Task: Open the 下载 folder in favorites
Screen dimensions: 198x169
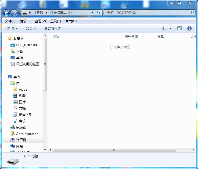Action: coord(19,51)
